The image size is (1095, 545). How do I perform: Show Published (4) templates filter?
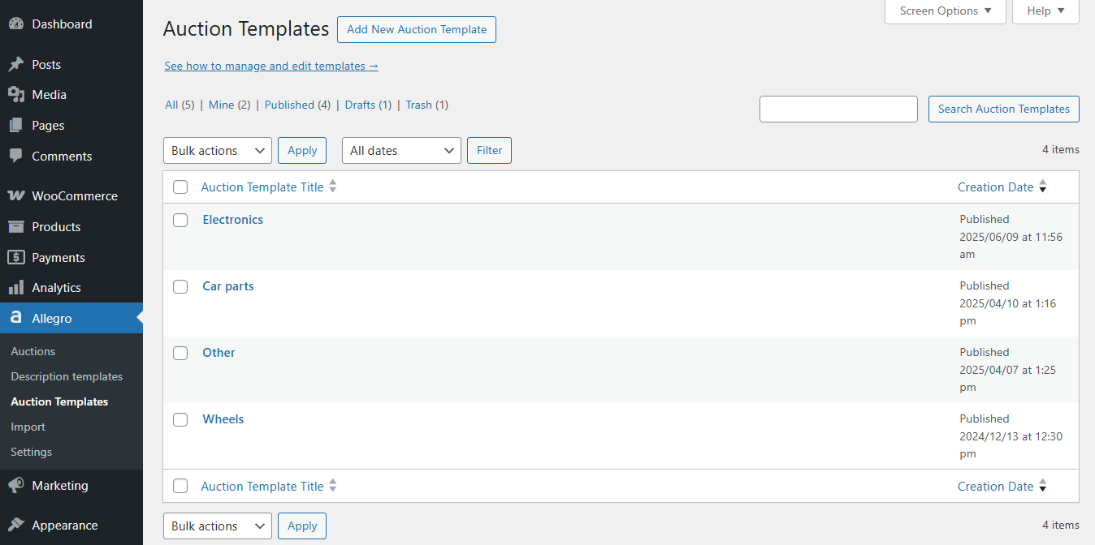(x=298, y=105)
